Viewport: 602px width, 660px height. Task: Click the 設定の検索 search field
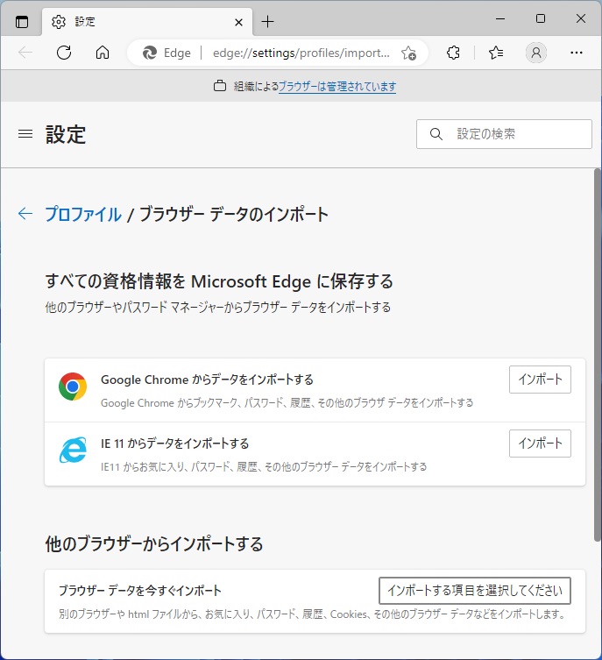504,134
